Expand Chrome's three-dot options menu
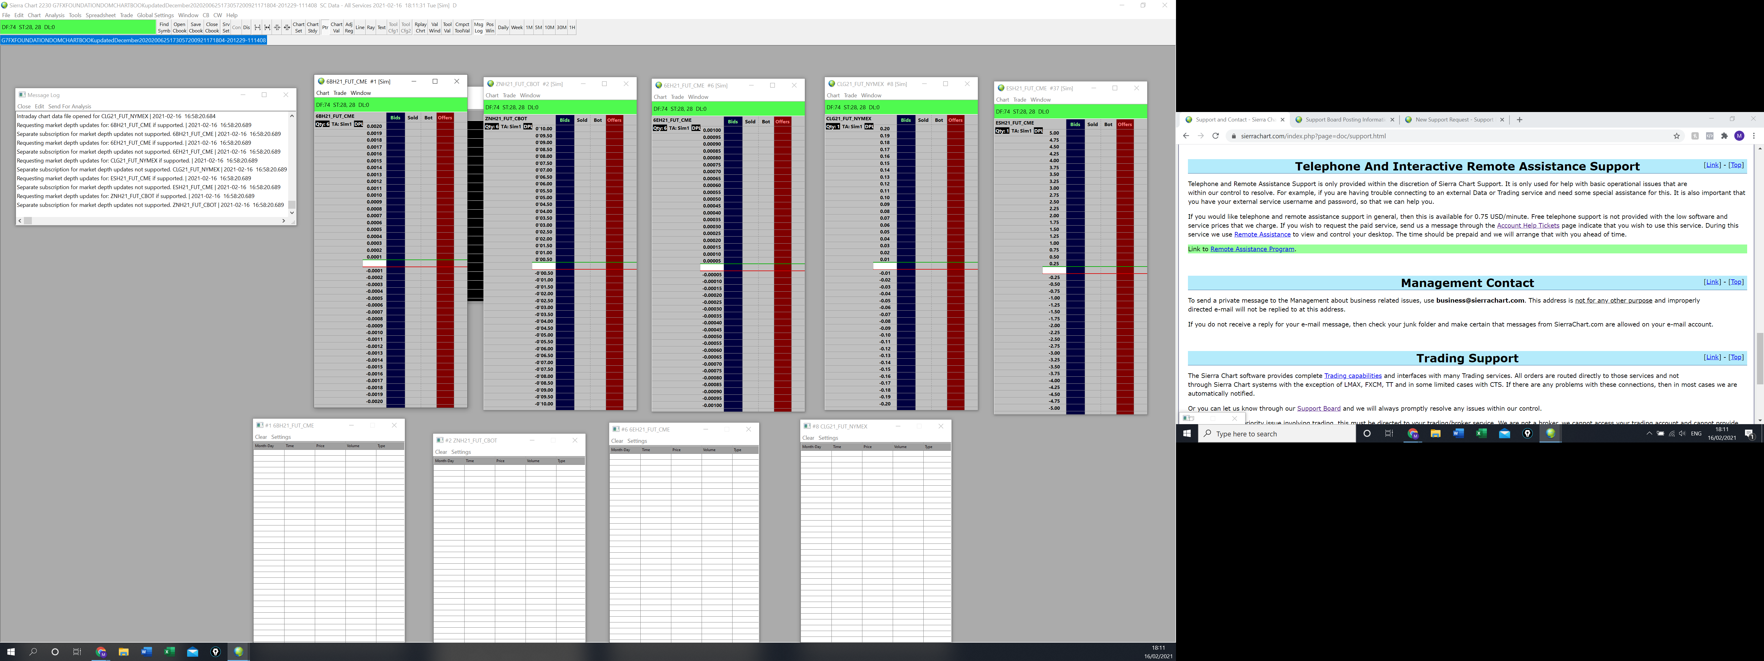Screen dimensions: 1764x661 (x=1754, y=136)
